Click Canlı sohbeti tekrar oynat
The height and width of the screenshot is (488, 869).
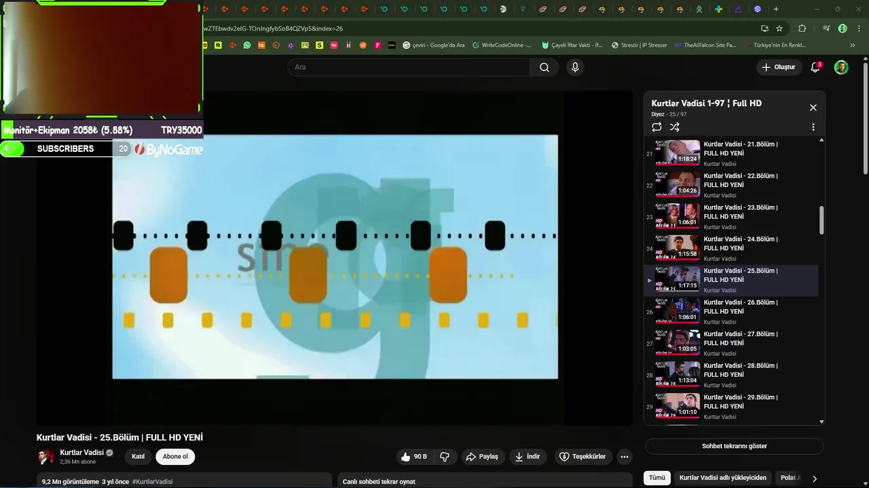pyautogui.click(x=379, y=481)
